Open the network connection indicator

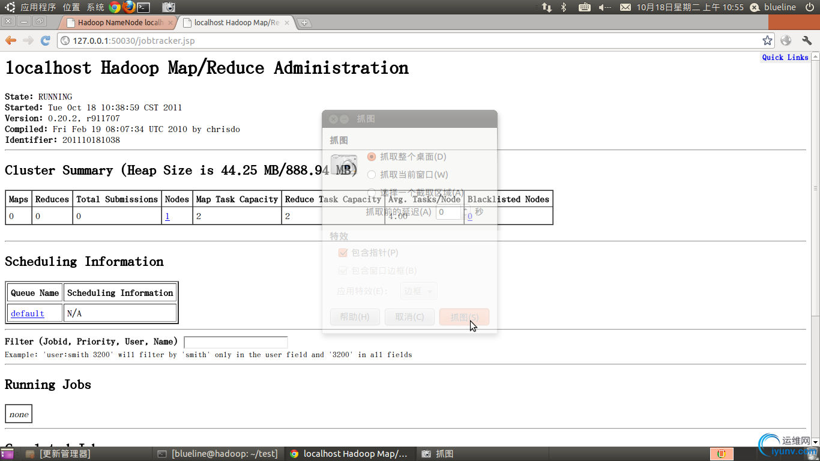point(546,7)
